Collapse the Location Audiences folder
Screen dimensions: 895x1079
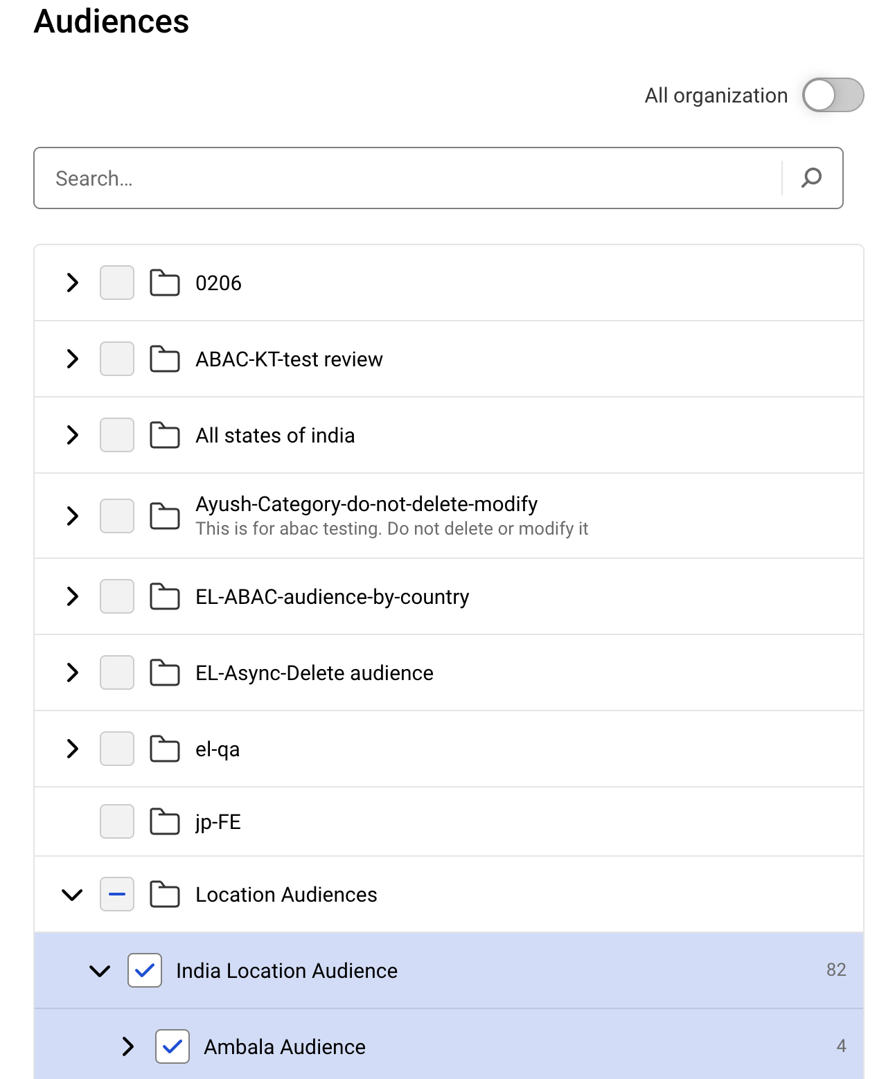pyautogui.click(x=72, y=895)
